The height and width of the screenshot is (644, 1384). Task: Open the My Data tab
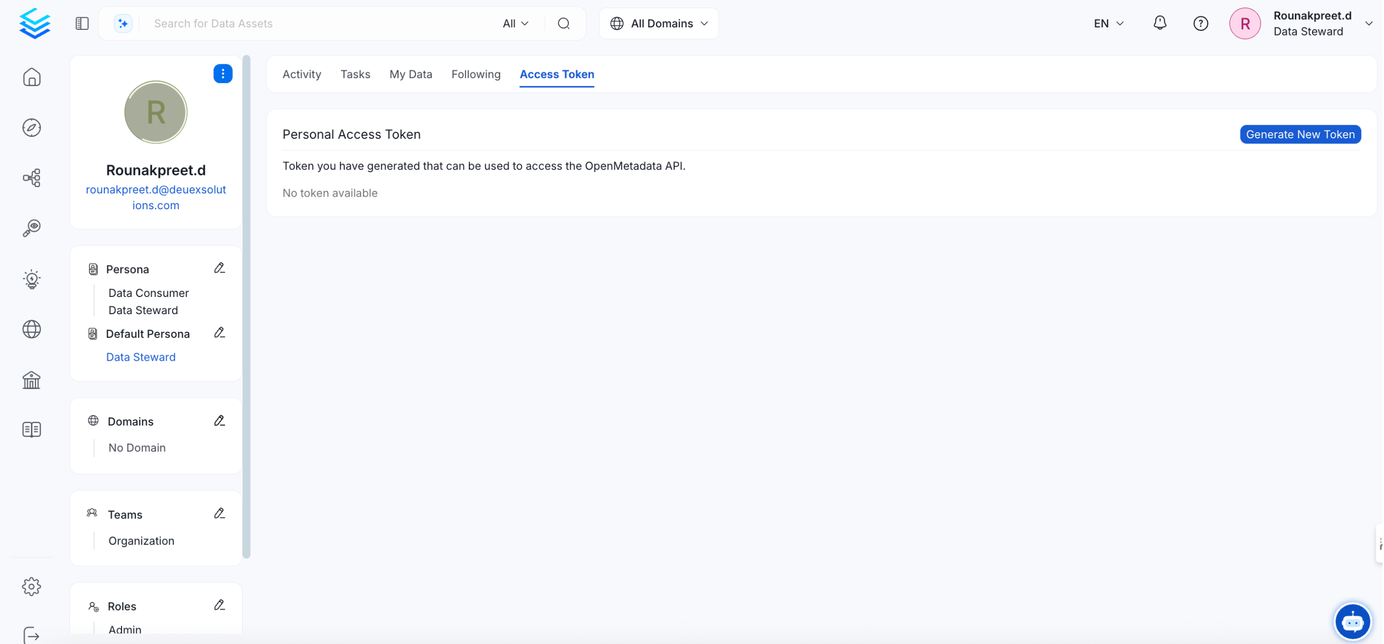411,74
